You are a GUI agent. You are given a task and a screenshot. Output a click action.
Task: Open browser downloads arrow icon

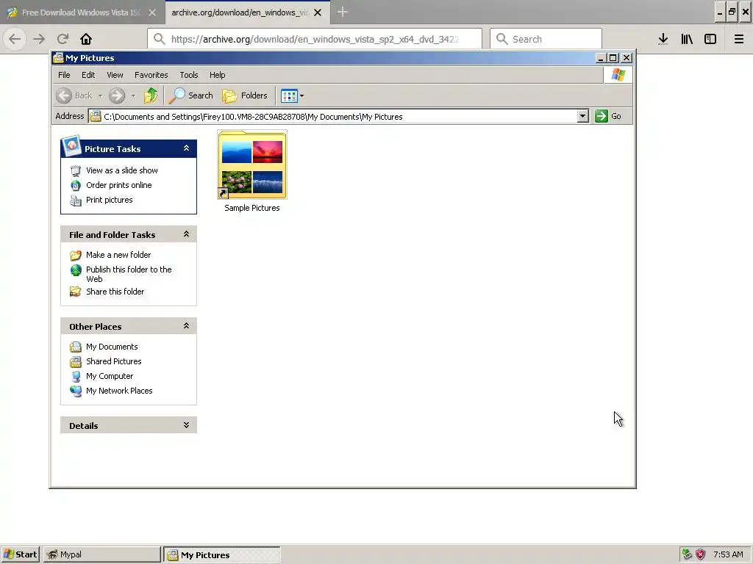pyautogui.click(x=663, y=39)
